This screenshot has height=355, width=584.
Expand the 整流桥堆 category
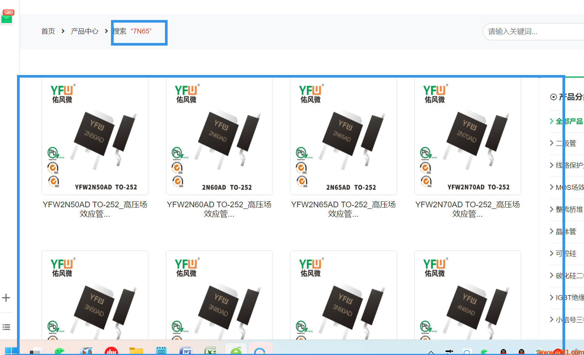click(x=569, y=210)
